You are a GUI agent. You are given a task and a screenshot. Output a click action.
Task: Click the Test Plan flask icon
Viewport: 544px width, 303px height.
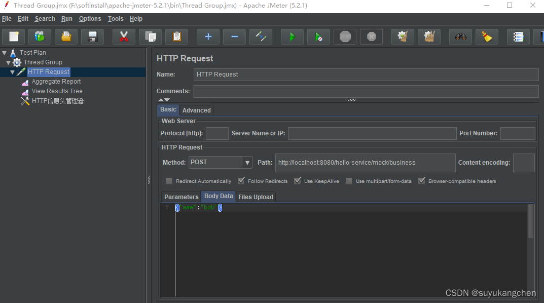13,53
